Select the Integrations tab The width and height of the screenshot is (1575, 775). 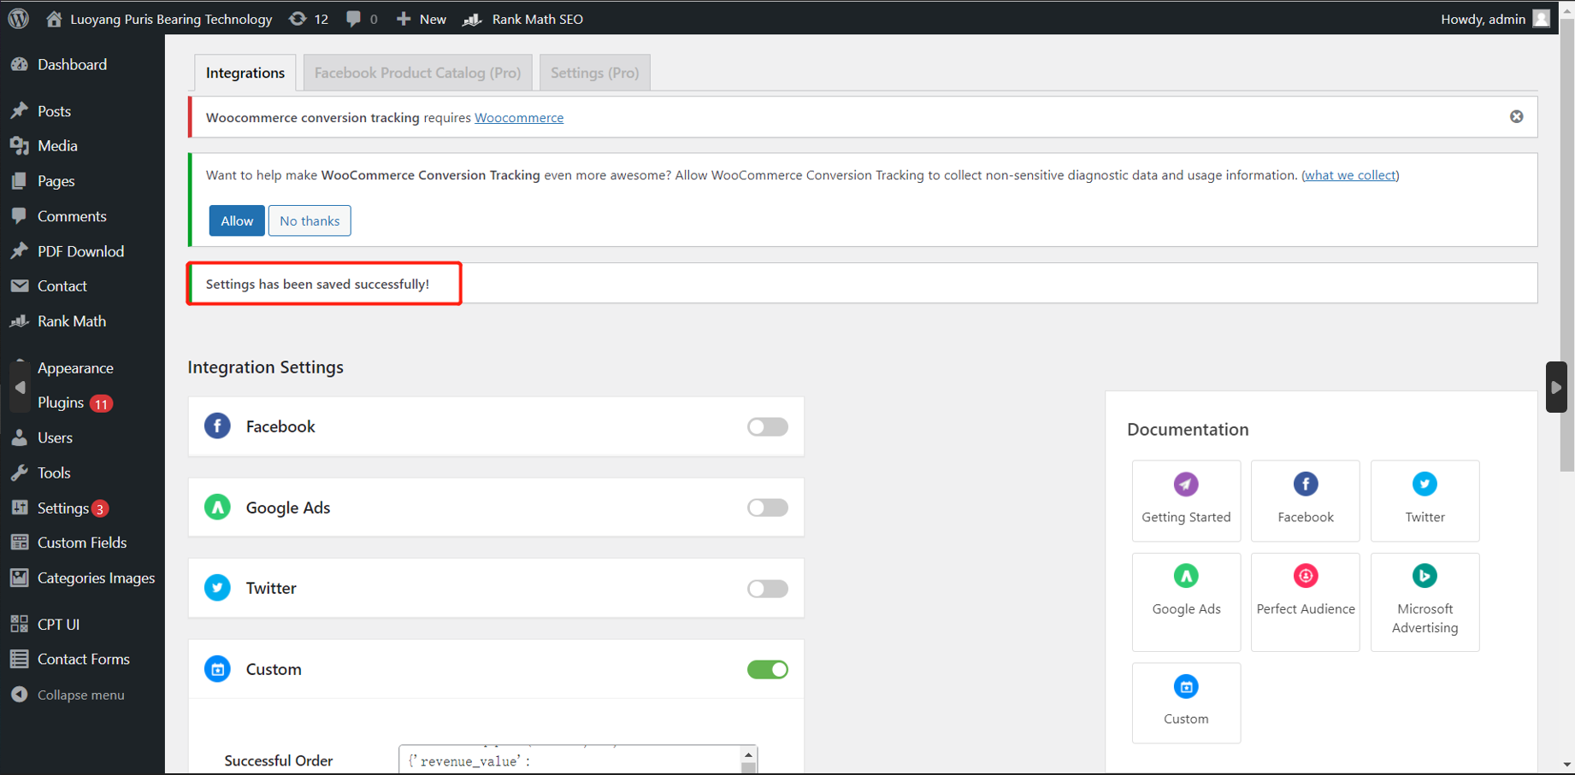point(245,73)
